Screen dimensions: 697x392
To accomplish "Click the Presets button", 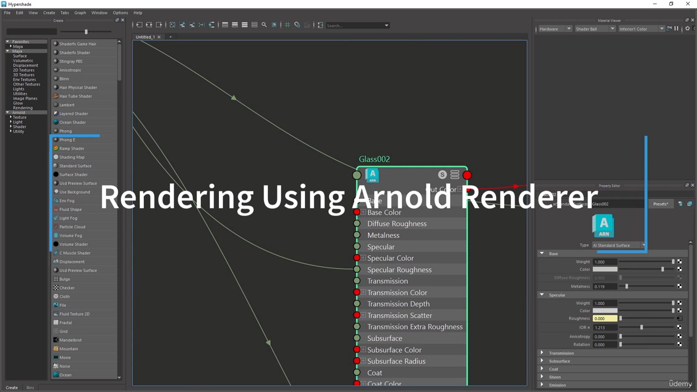I will [661, 204].
